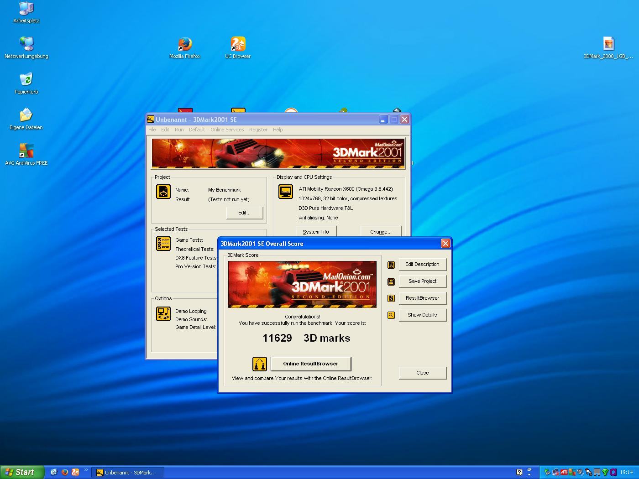
Task: Open the Register menu
Action: click(258, 130)
